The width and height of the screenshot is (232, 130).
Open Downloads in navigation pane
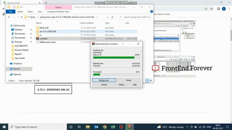[x=20, y=34]
